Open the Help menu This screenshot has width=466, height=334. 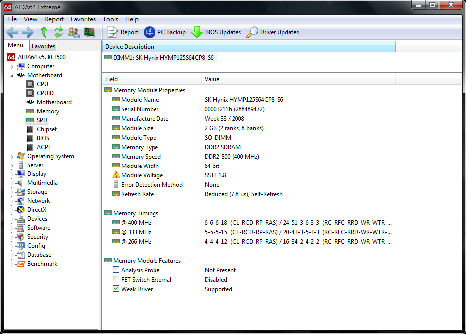pos(132,19)
